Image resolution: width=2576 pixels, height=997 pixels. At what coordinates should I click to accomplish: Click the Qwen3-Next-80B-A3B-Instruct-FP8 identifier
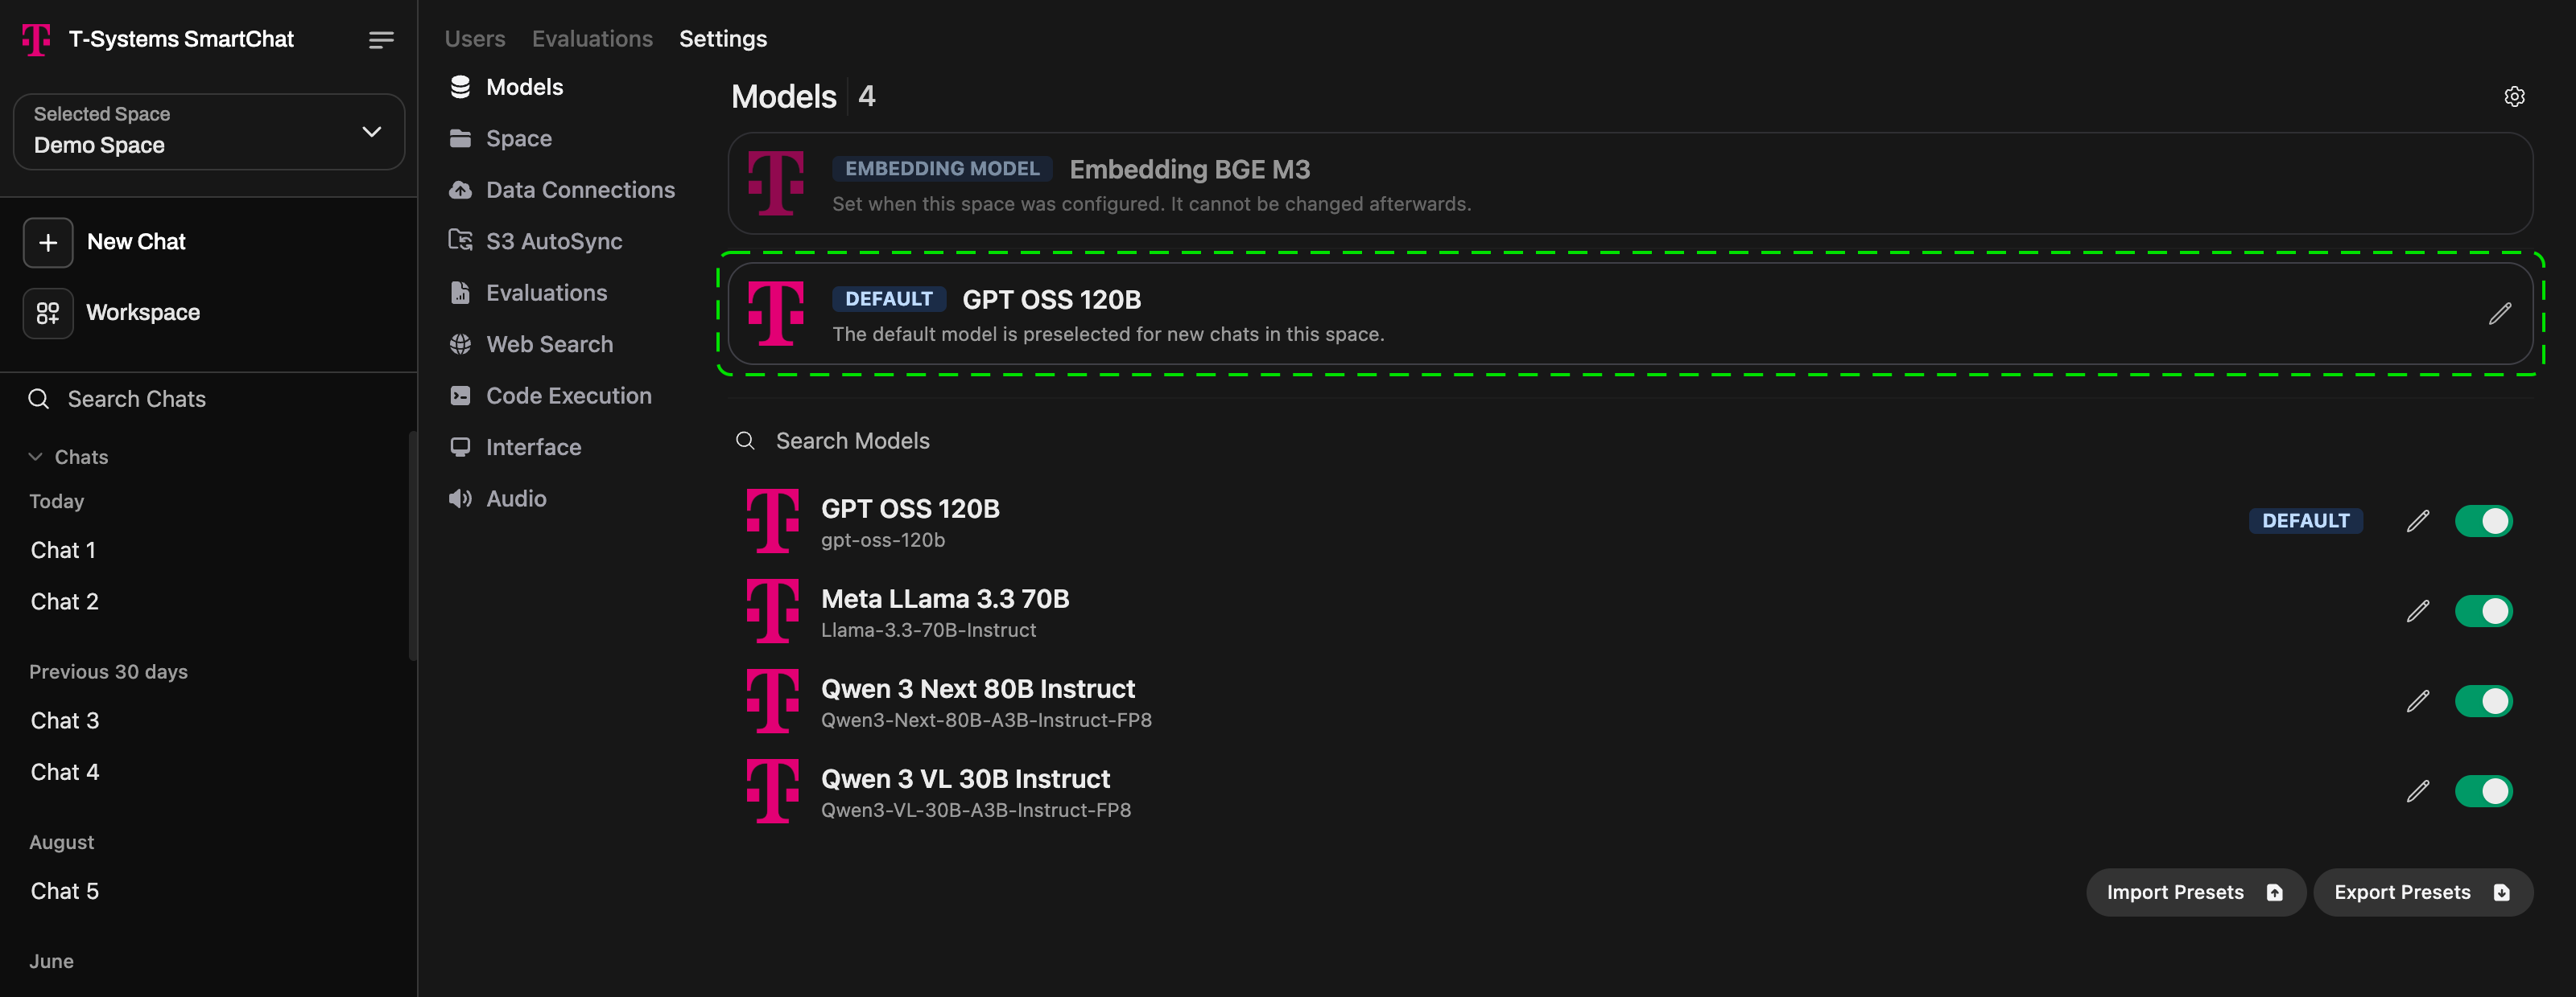[986, 720]
